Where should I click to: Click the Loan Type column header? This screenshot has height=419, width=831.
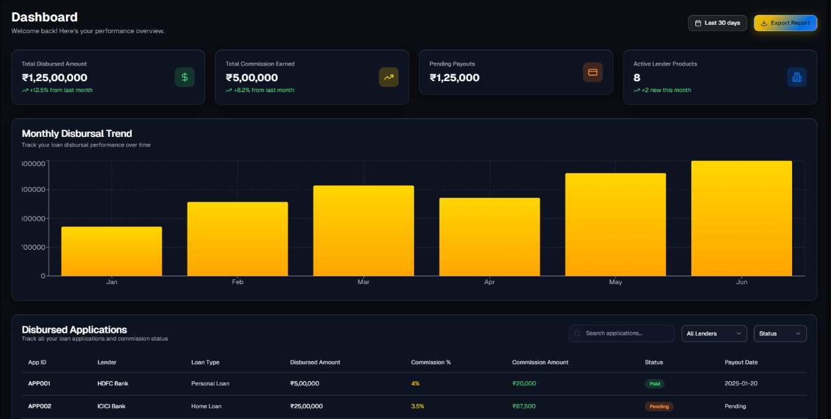205,363
